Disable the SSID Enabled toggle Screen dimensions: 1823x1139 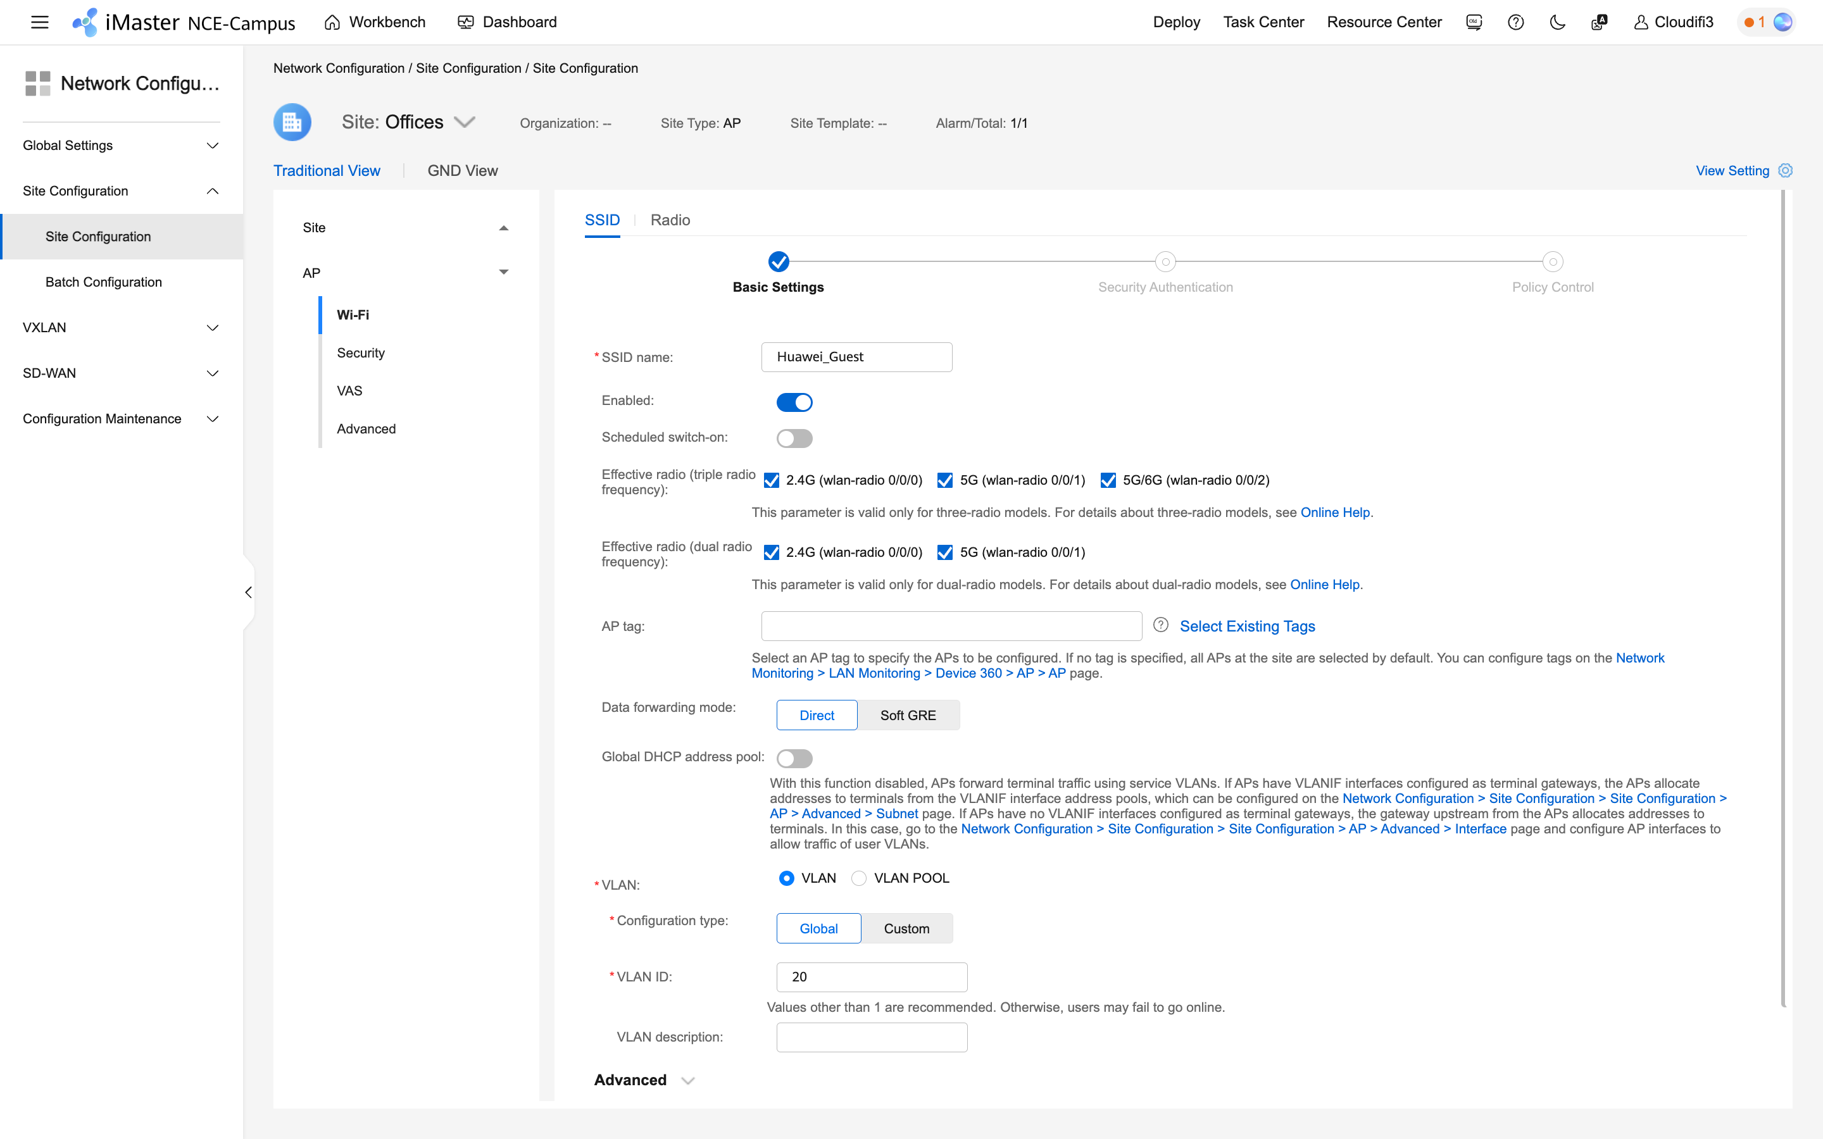coord(795,402)
